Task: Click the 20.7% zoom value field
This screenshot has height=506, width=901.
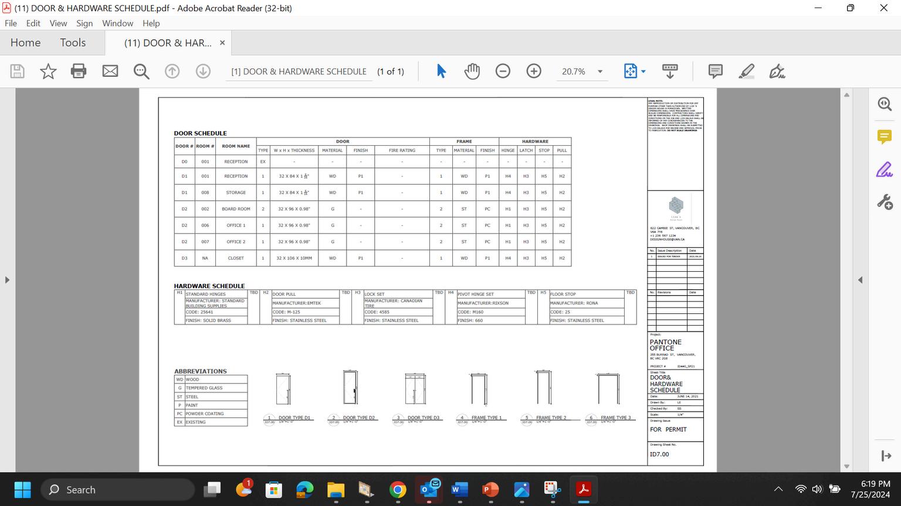Action: pyautogui.click(x=574, y=71)
